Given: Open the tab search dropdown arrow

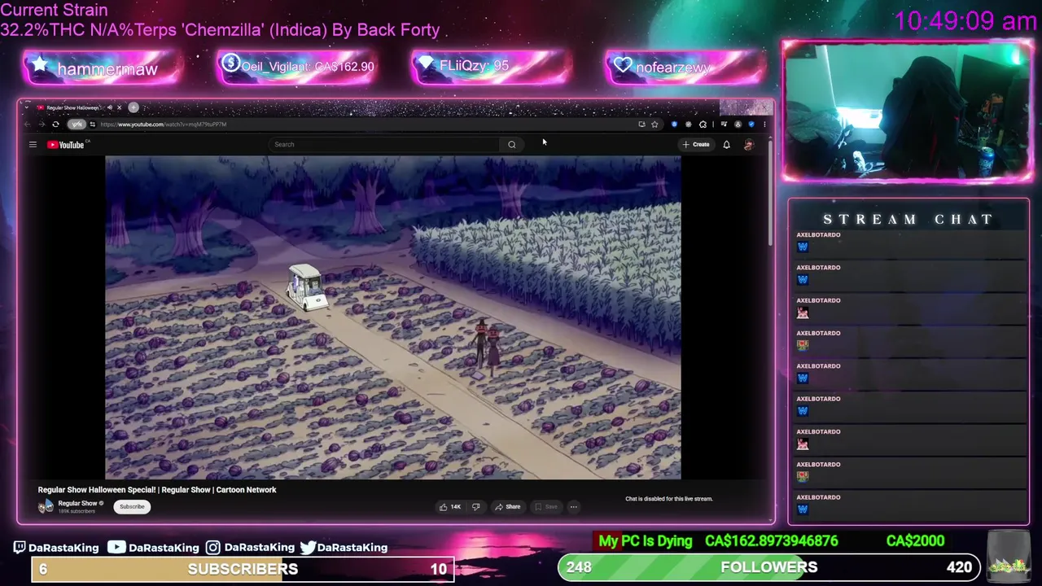Looking at the screenshot, I should [27, 107].
